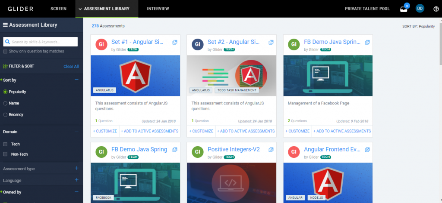Image resolution: width=442 pixels, height=203 pixels.
Task: Click ANGULARJS tag on Set #1 card
Action: click(x=104, y=90)
